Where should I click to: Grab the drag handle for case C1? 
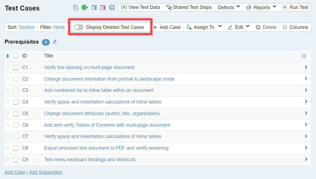click(8, 67)
